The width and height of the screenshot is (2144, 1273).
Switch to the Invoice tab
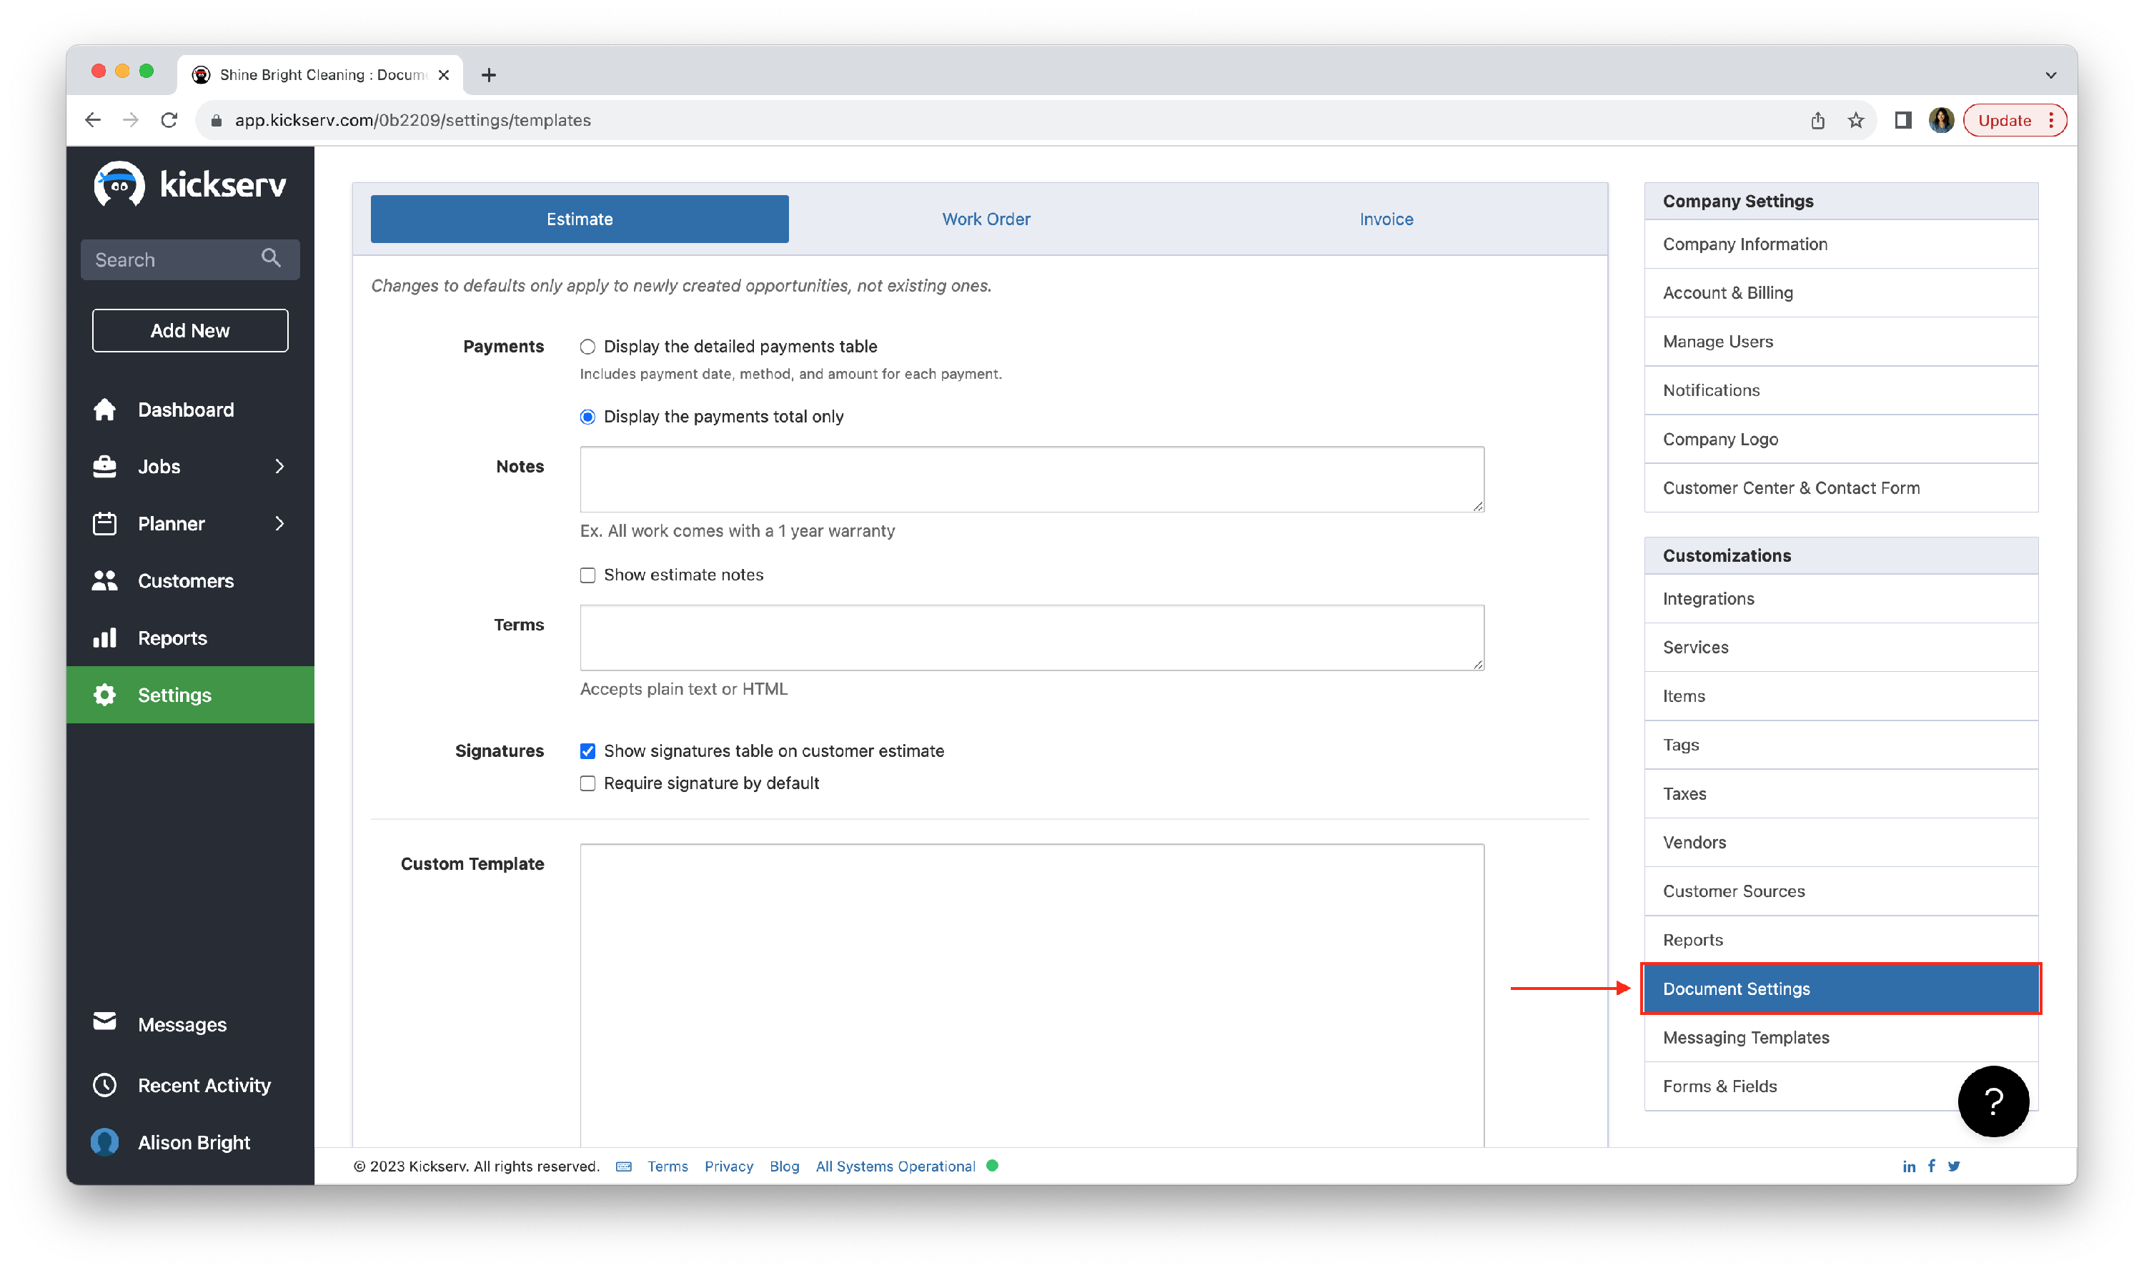click(1385, 219)
